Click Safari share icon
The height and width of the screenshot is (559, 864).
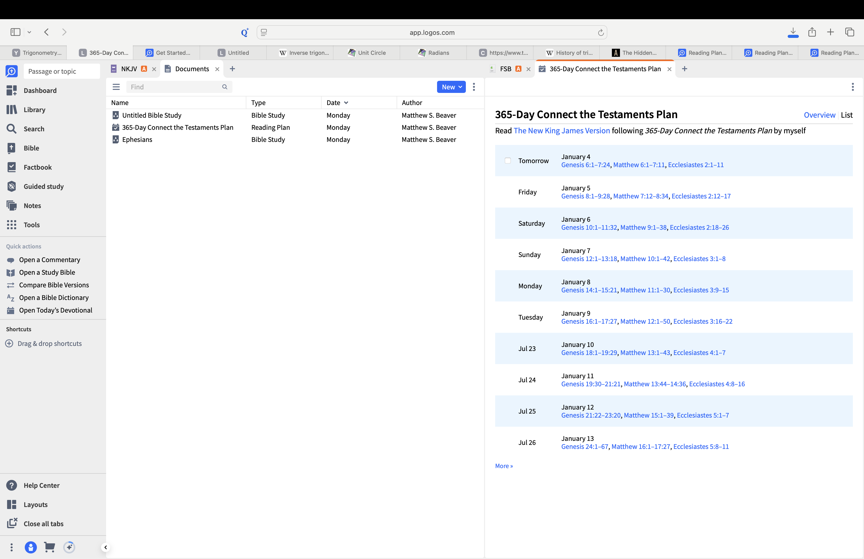click(x=812, y=32)
